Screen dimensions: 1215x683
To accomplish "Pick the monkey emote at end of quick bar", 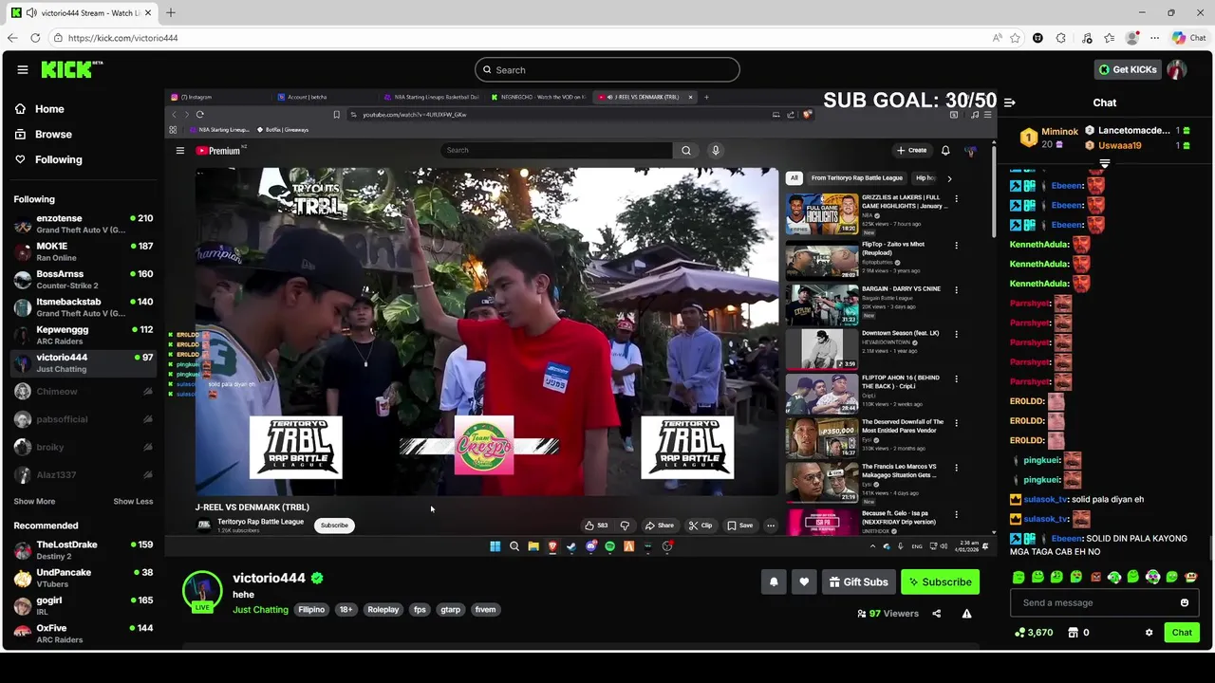I will tap(1191, 577).
